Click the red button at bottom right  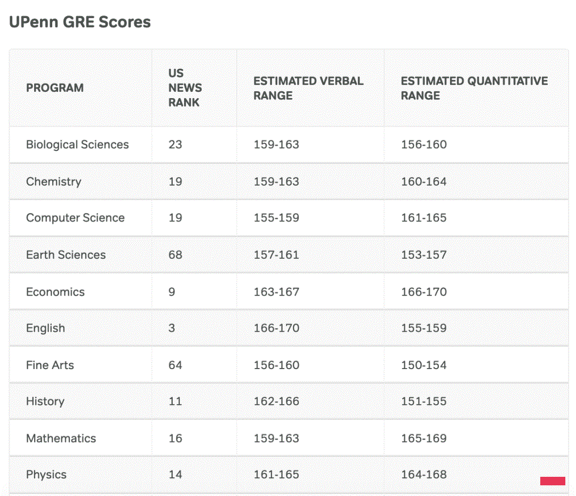(553, 481)
